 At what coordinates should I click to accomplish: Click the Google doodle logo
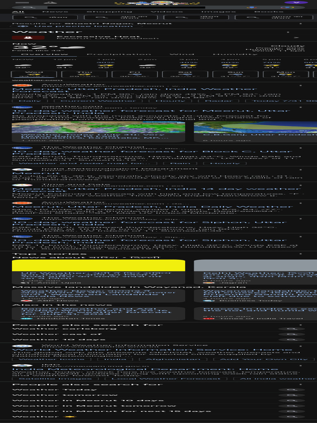(157, 3)
